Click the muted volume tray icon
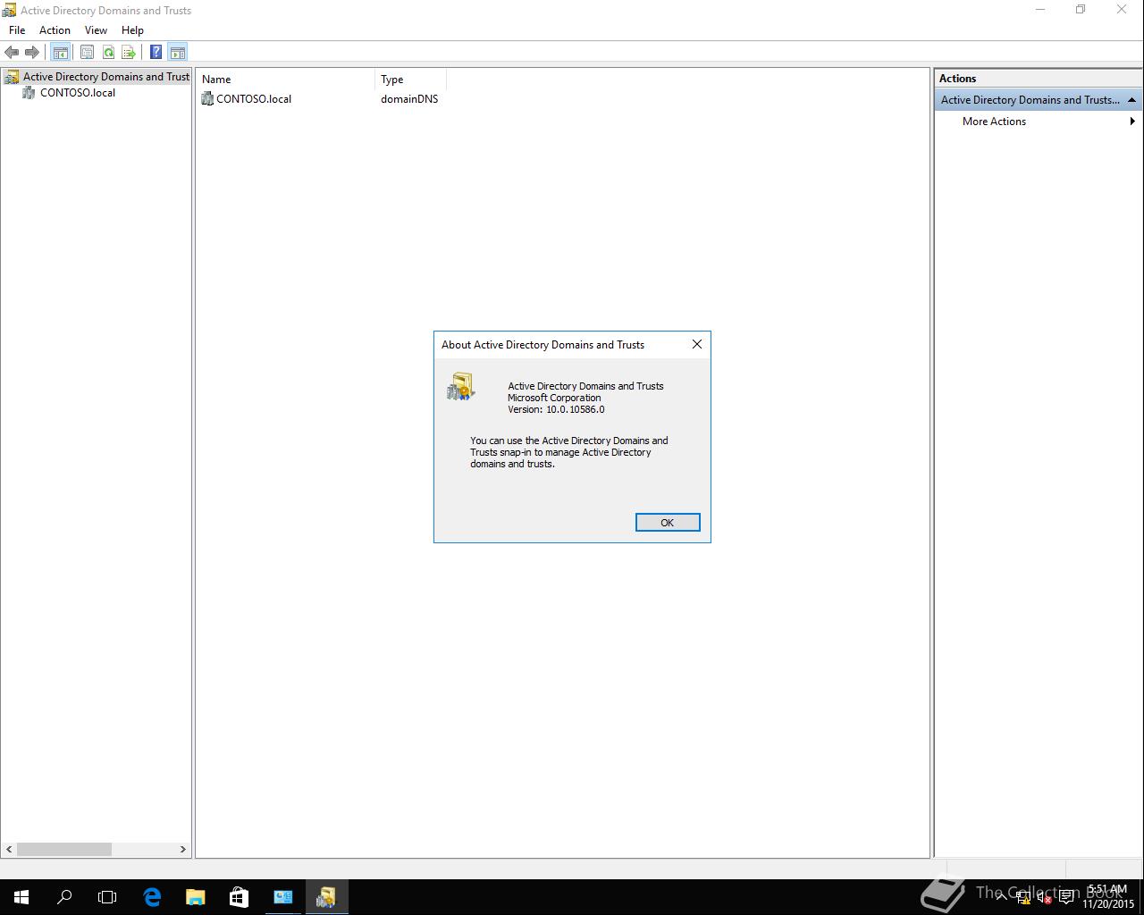 pyautogui.click(x=1044, y=897)
